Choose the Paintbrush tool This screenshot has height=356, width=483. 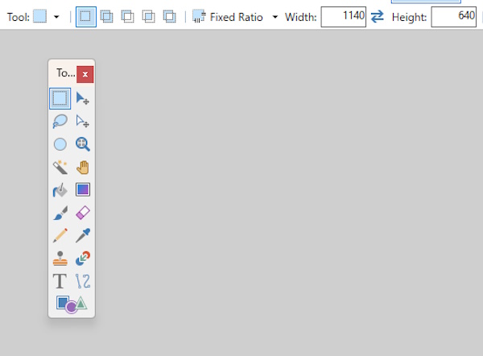(60, 213)
